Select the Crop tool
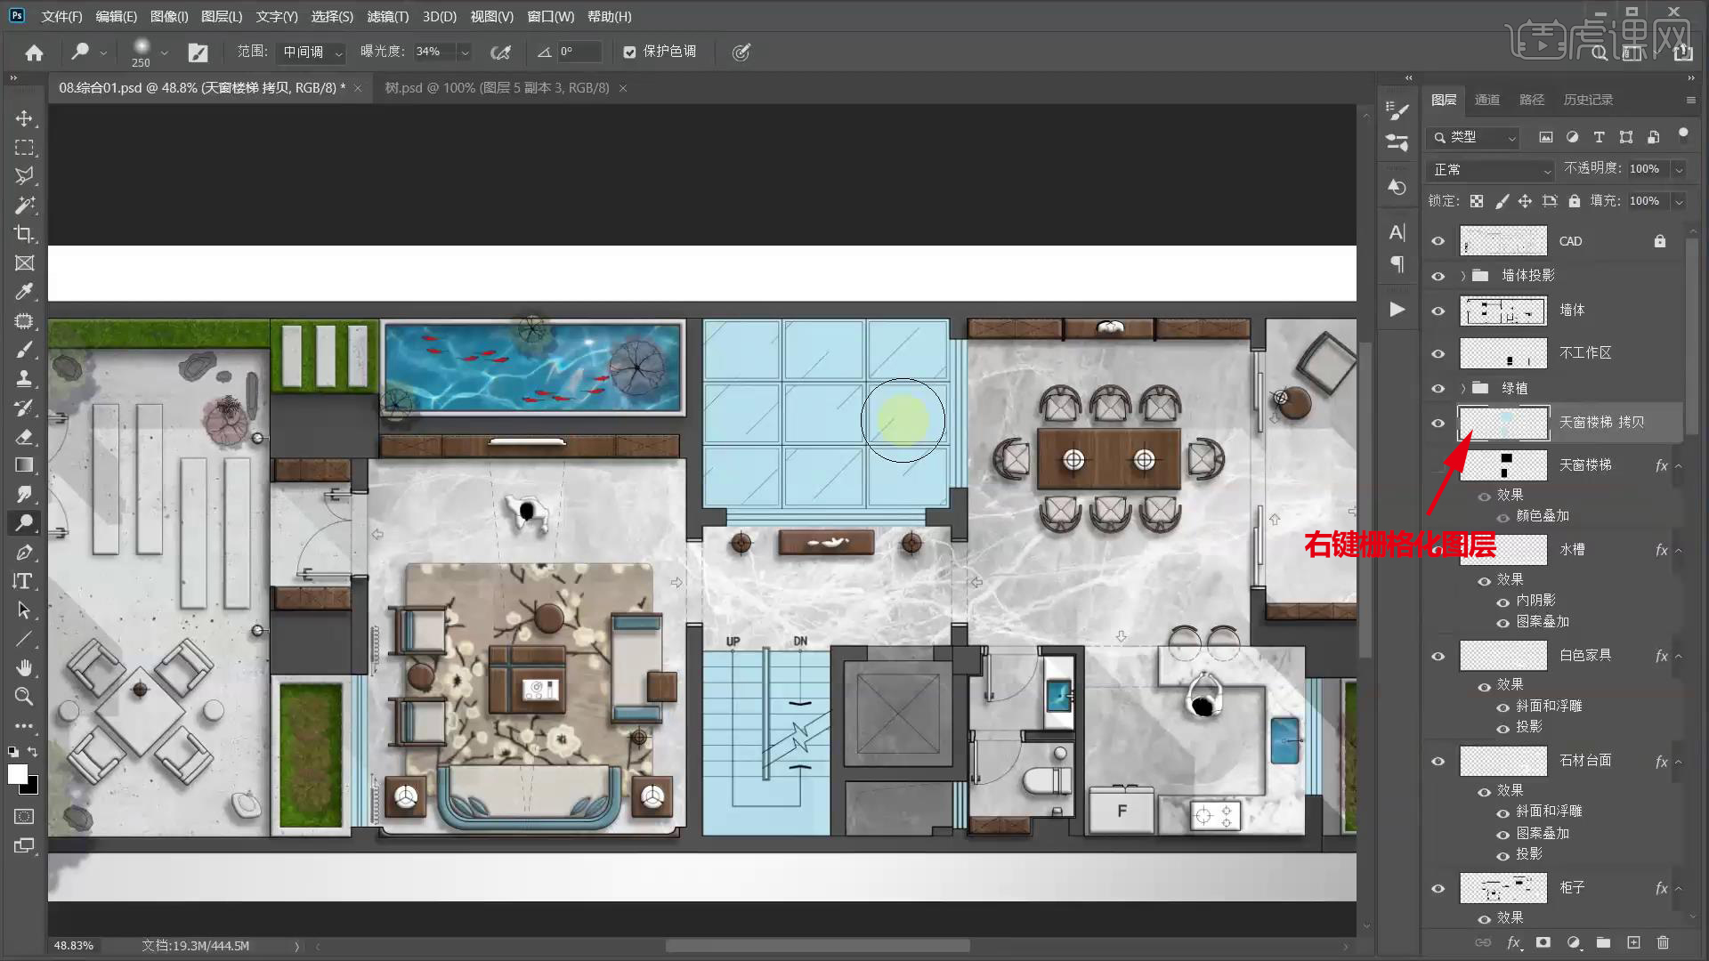The image size is (1709, 961). [x=24, y=234]
